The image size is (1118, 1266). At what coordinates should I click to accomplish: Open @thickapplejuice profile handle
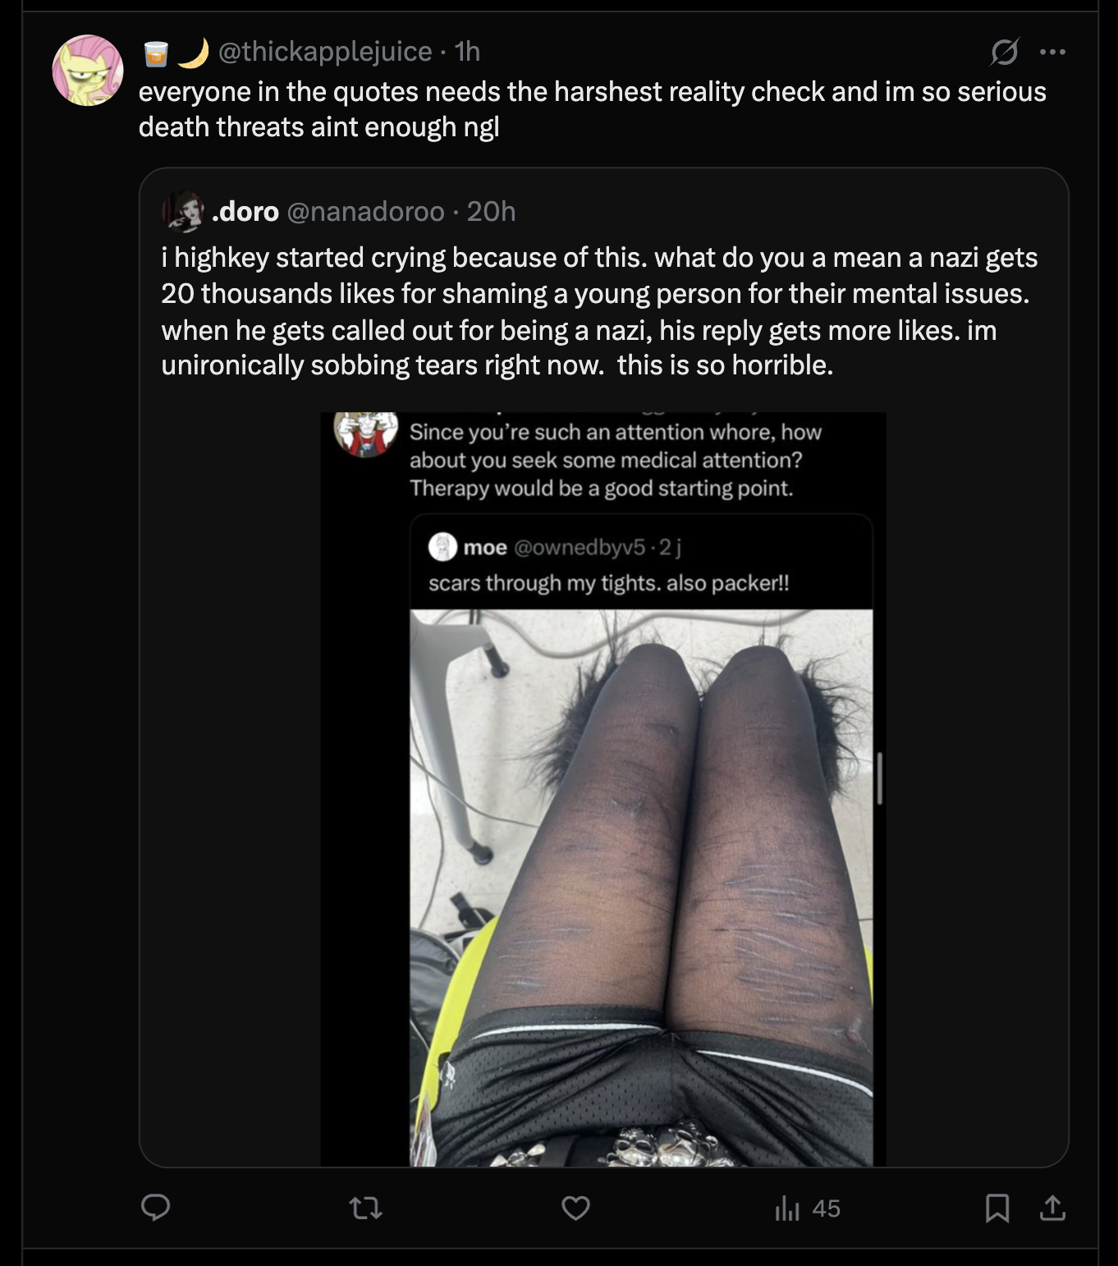coord(325,51)
